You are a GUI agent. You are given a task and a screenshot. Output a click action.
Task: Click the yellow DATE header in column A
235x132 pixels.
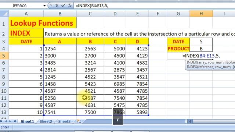(26, 41)
